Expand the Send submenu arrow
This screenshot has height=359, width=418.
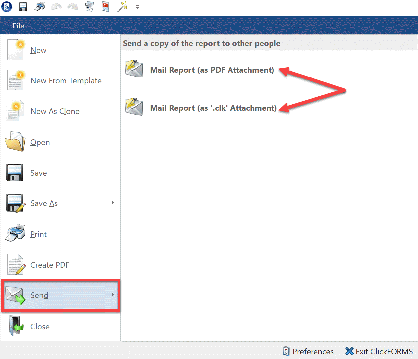113,295
